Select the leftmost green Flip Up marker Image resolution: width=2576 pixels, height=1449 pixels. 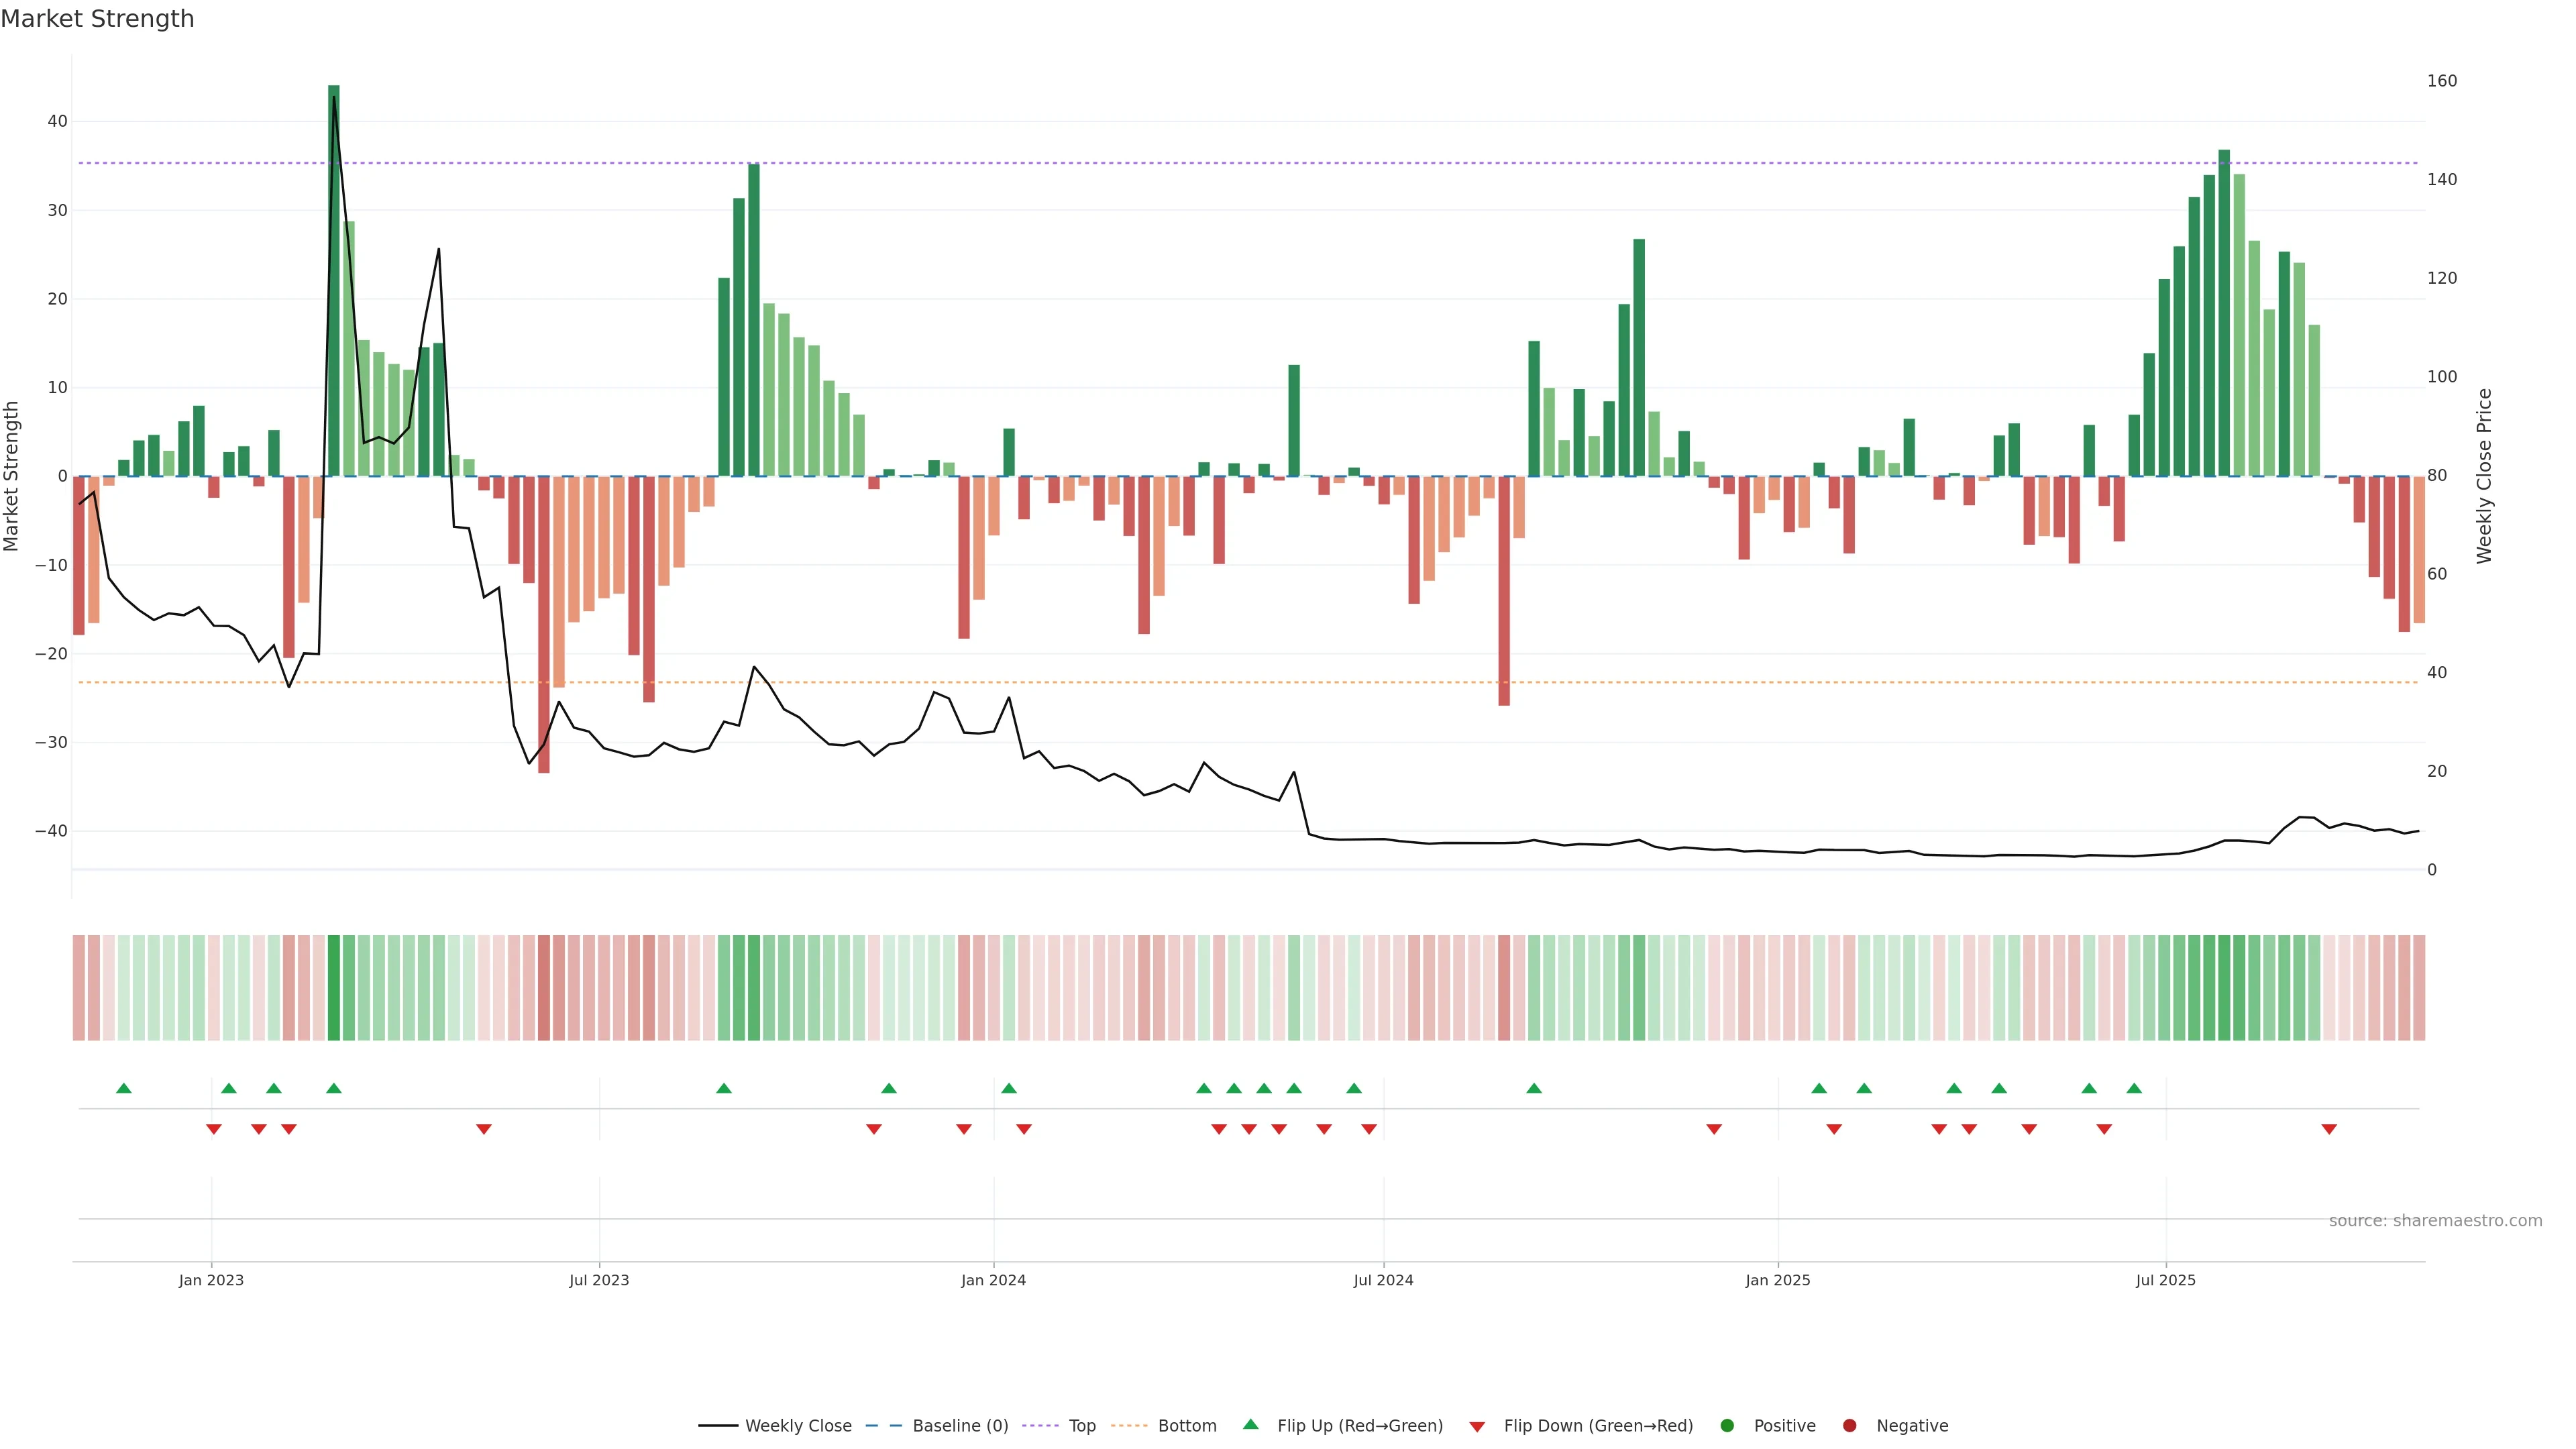tap(124, 1088)
